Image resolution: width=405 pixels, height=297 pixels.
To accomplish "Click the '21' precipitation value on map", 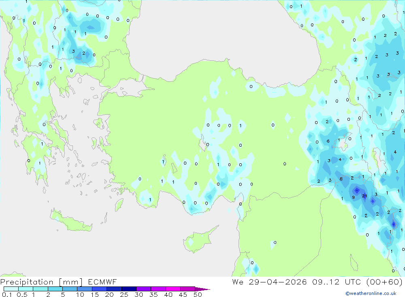I will (x=364, y=196).
